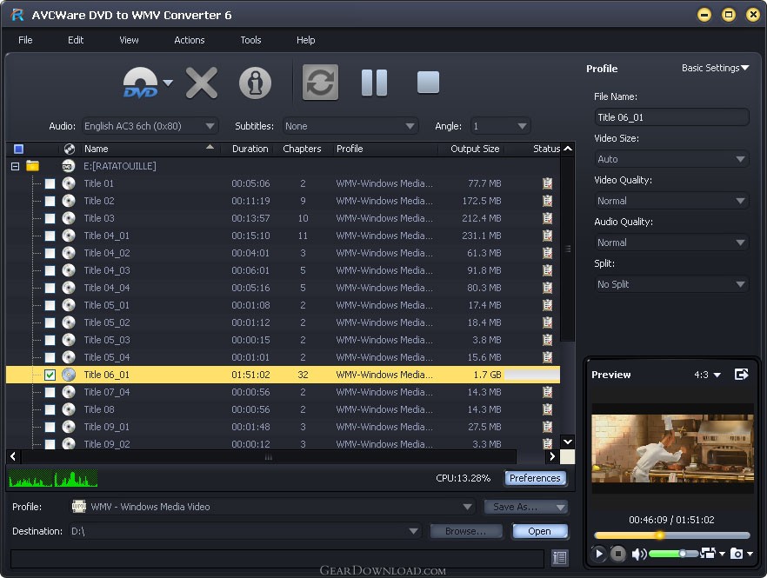Click the folder icon in RATATOUILLE row
The image size is (767, 578).
coord(33,166)
